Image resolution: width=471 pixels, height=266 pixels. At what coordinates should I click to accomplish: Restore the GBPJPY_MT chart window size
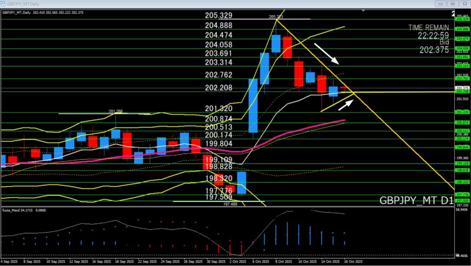click(x=453, y=3)
